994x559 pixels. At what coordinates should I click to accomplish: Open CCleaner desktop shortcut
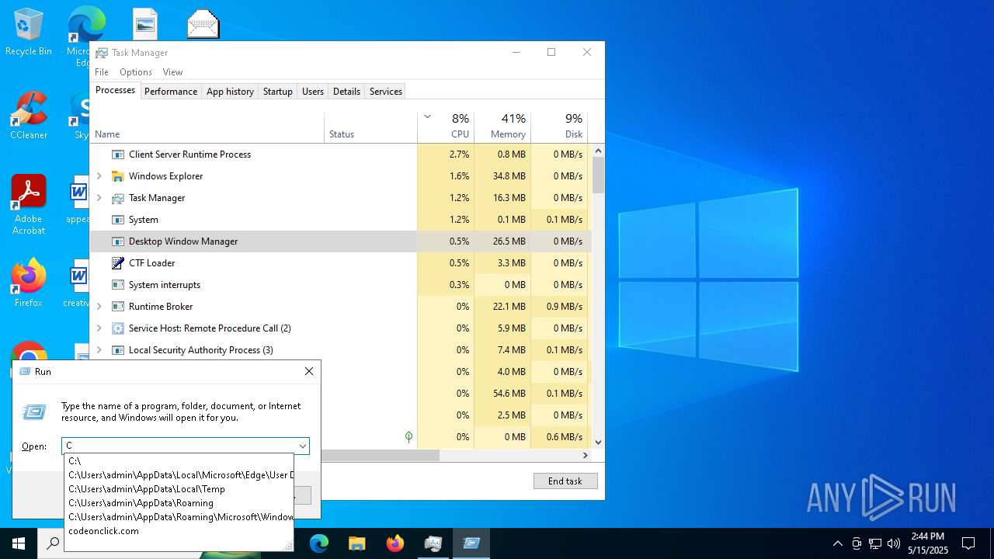(x=29, y=116)
